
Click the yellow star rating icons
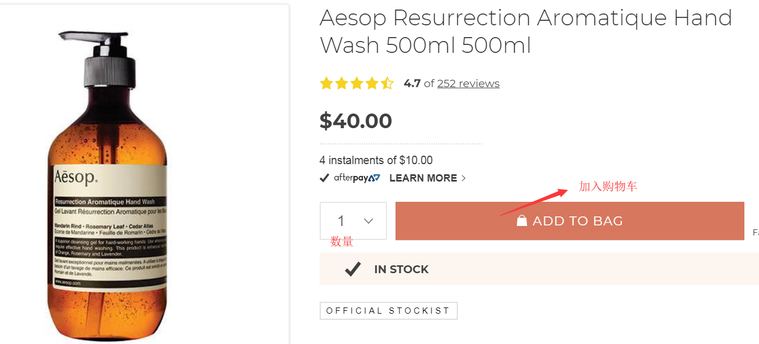point(357,84)
